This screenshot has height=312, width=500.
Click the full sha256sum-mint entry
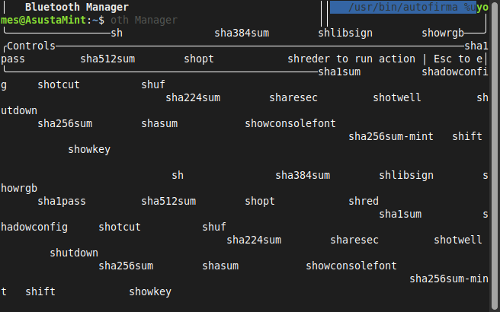coord(391,136)
